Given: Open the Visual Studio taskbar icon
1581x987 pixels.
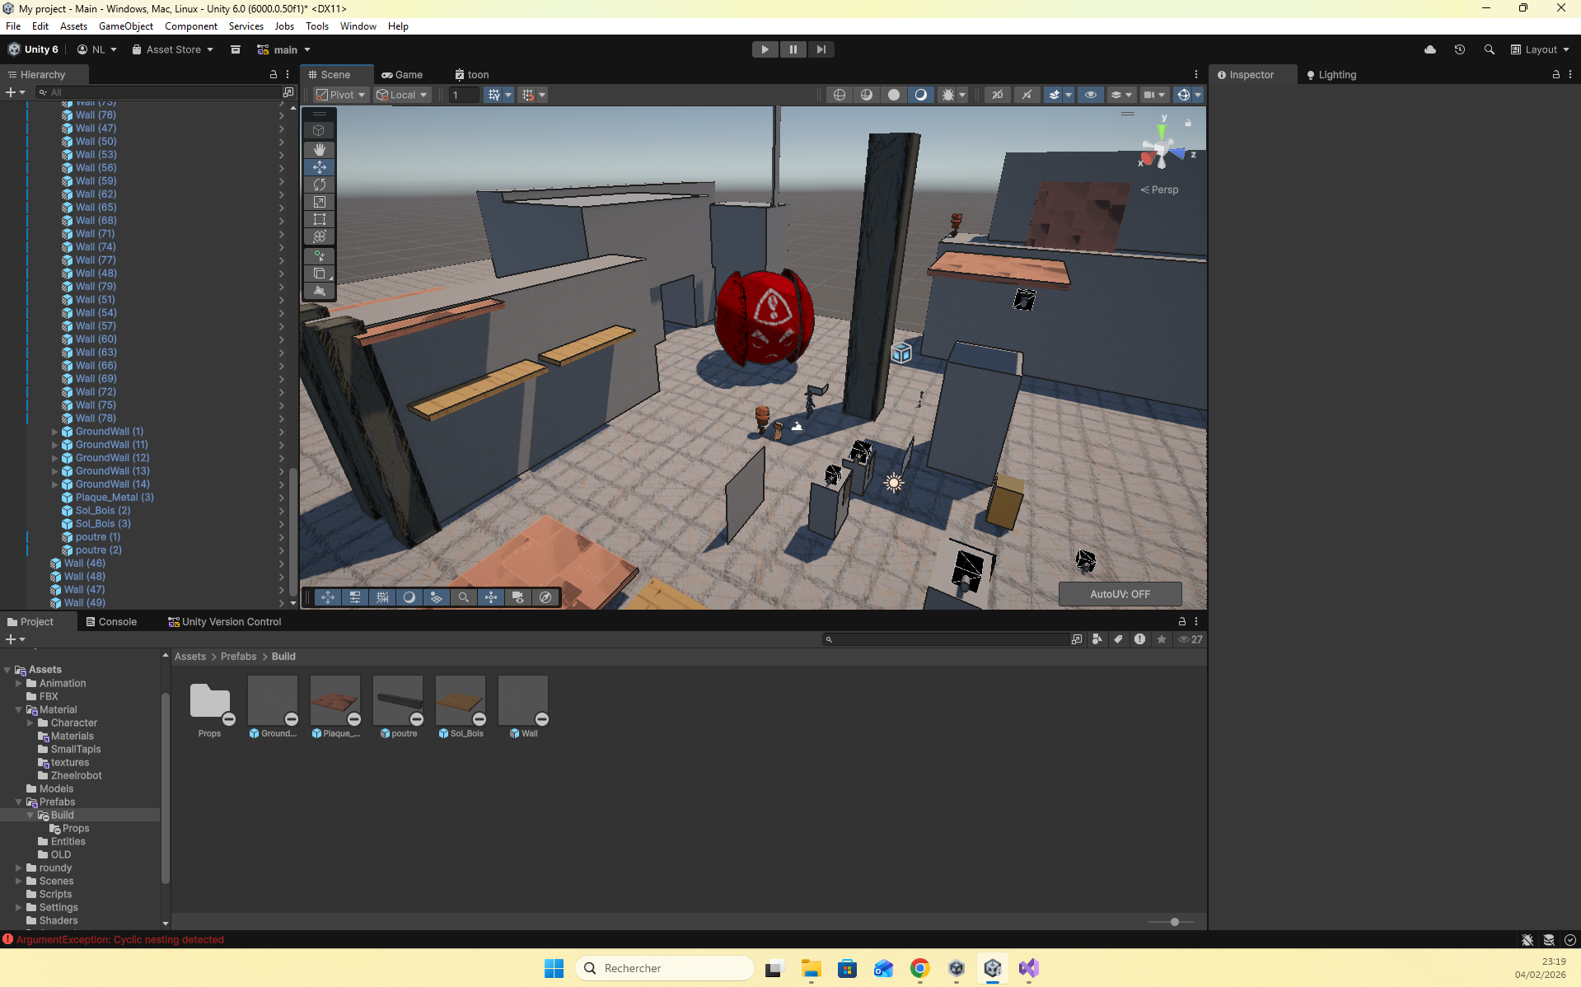Looking at the screenshot, I should [1029, 968].
